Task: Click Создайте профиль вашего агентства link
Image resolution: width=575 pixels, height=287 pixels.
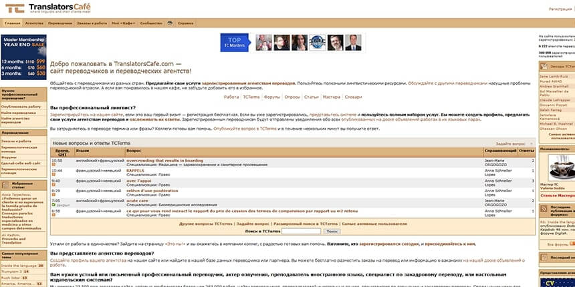Action: click(88, 260)
